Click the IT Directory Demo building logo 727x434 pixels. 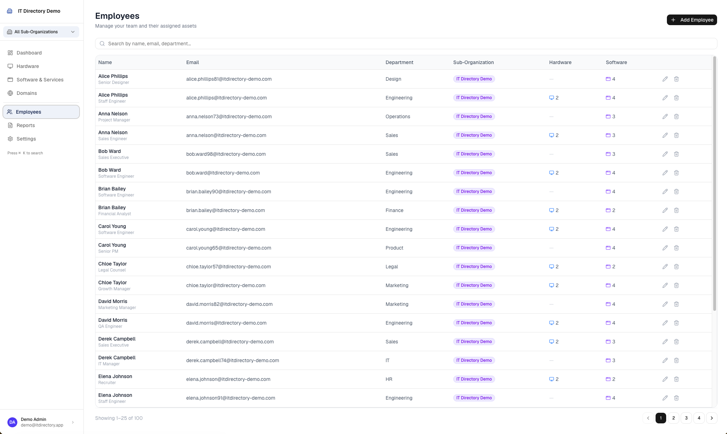(x=10, y=11)
